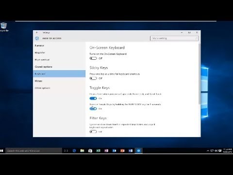Click the Sticky Keys heading
This screenshot has width=233, height=175.
[x=99, y=68]
